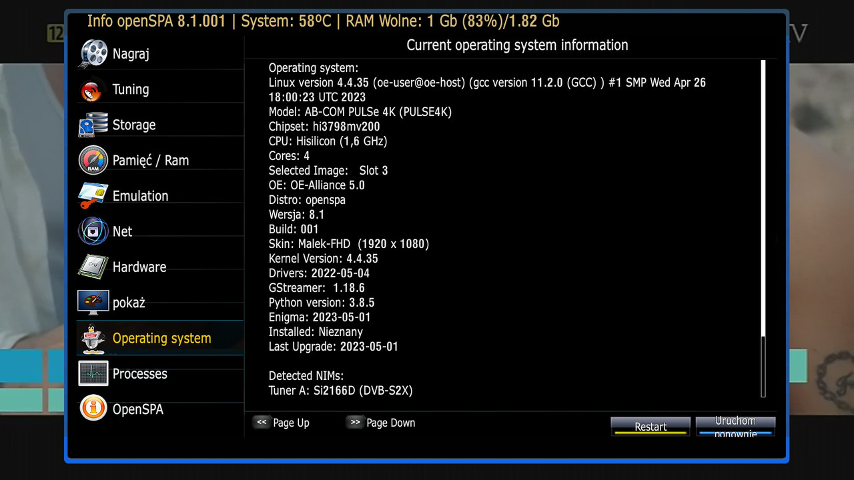Click the information panel vertical scrollbar
854x480 pixels.
coord(763,229)
